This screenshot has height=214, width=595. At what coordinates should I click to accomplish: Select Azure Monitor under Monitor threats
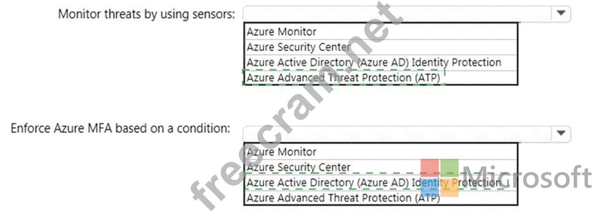(x=281, y=32)
